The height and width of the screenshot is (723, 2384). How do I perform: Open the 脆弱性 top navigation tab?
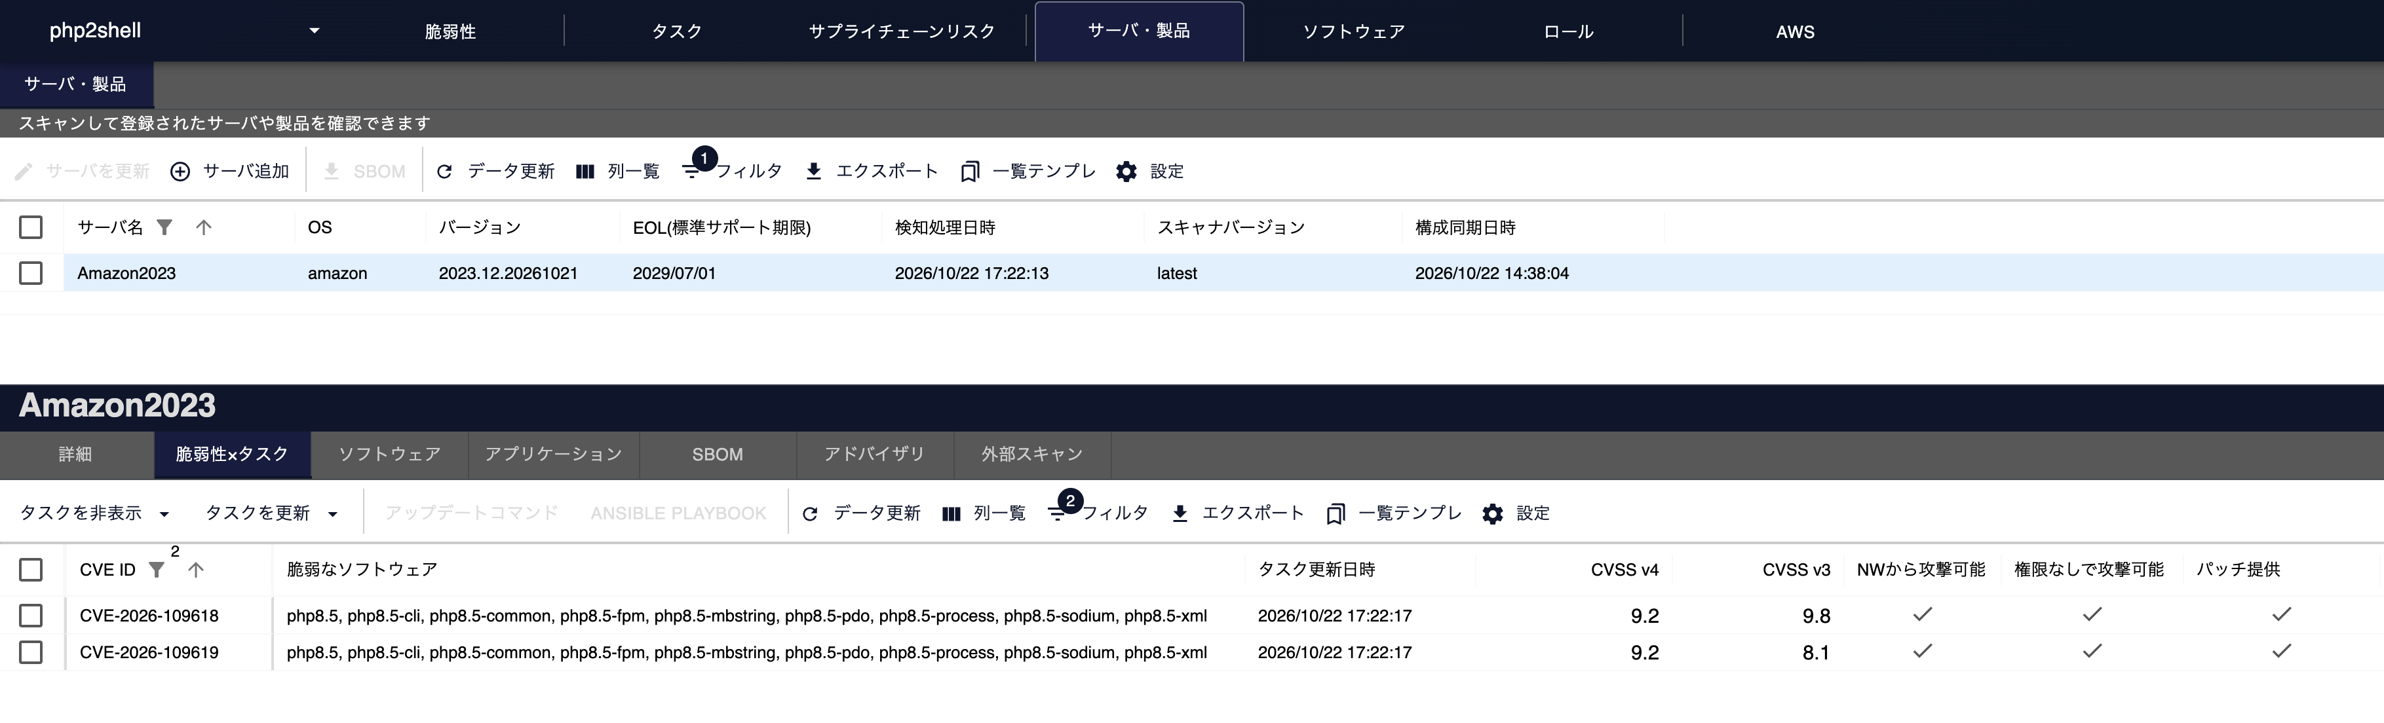[450, 31]
